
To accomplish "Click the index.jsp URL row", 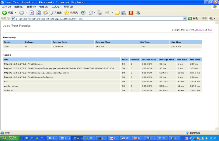I will (62, 77).
